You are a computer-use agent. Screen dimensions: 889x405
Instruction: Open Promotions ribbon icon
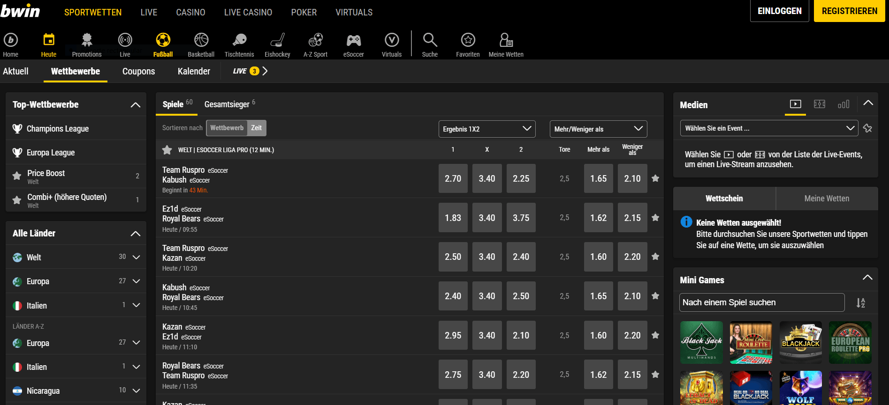click(87, 40)
